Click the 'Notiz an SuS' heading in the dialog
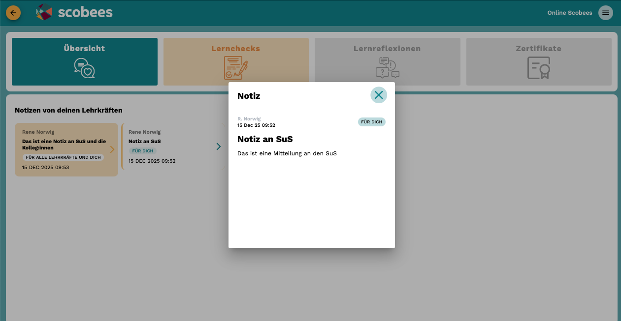 (x=265, y=139)
